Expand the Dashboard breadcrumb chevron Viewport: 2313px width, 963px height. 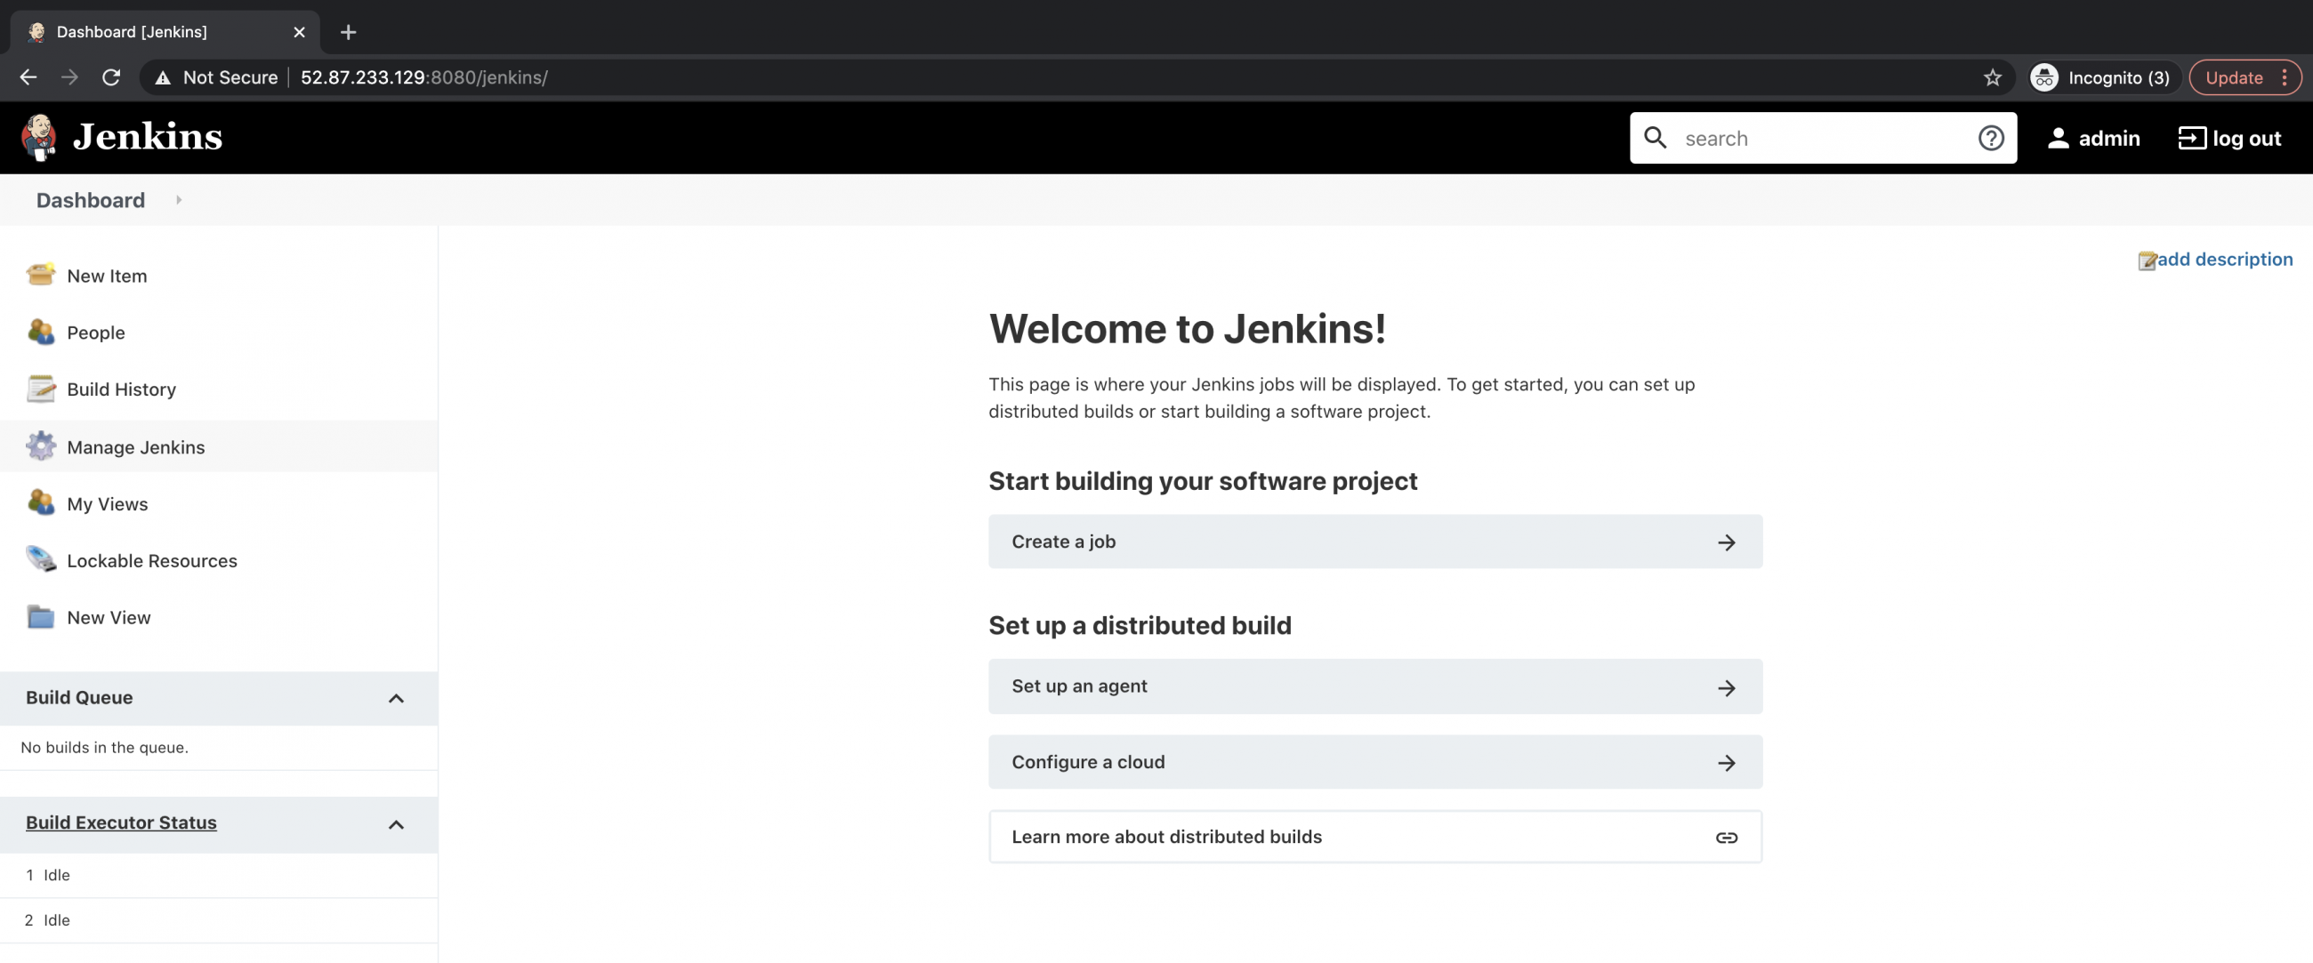tap(178, 200)
